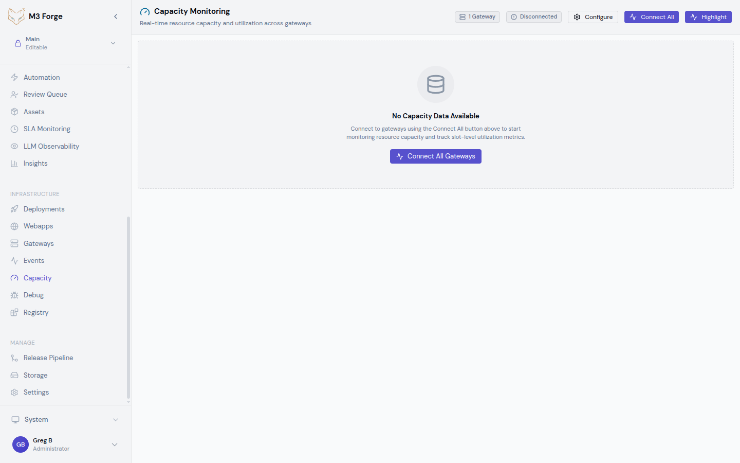Viewport: 740px width, 463px height.
Task: Click the Automation lightning bolt icon
Action: (14, 77)
